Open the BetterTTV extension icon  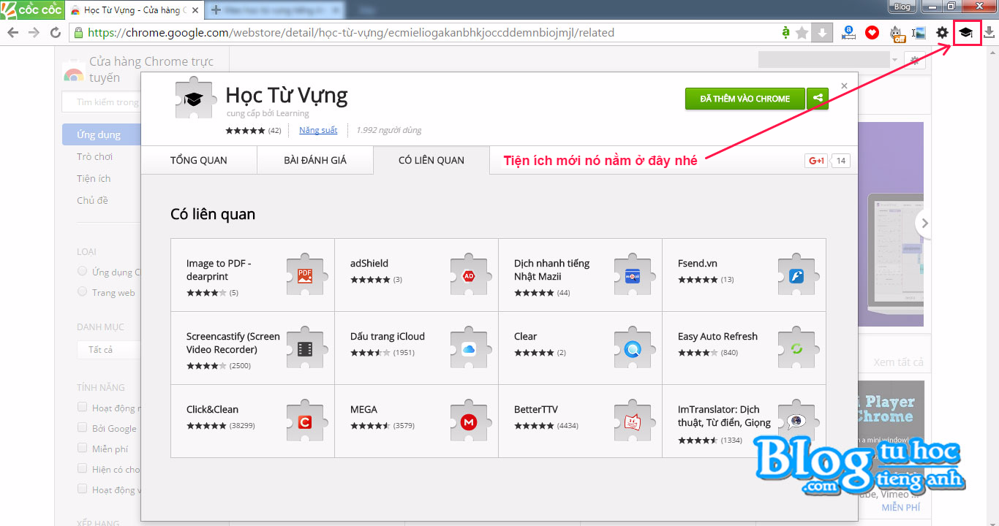click(633, 421)
